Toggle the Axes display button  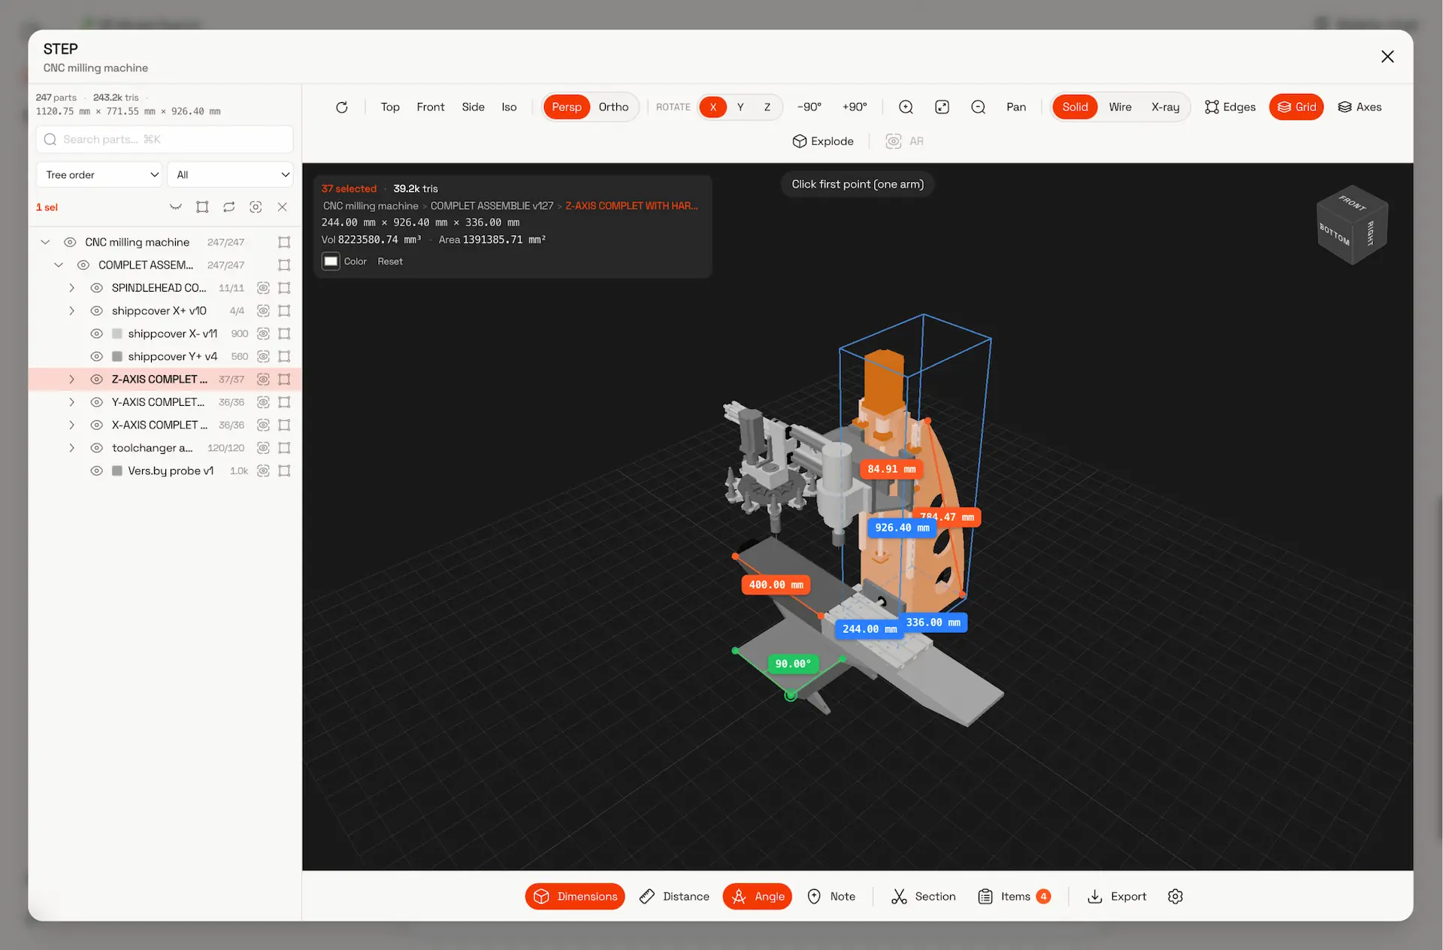click(x=1360, y=107)
